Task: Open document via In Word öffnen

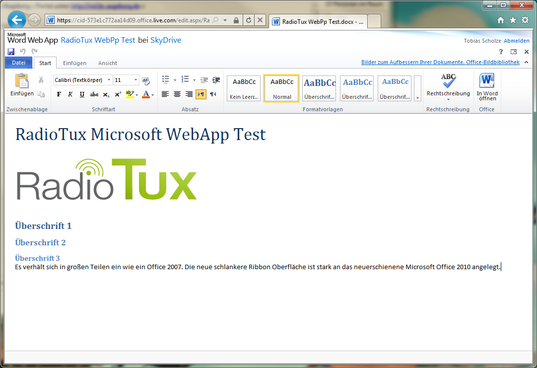Action: pyautogui.click(x=487, y=87)
